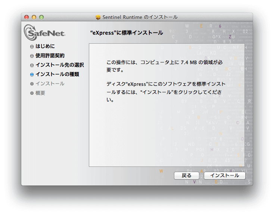Close the installer with red button
This screenshot has width=274, height=215.
point(27,17)
